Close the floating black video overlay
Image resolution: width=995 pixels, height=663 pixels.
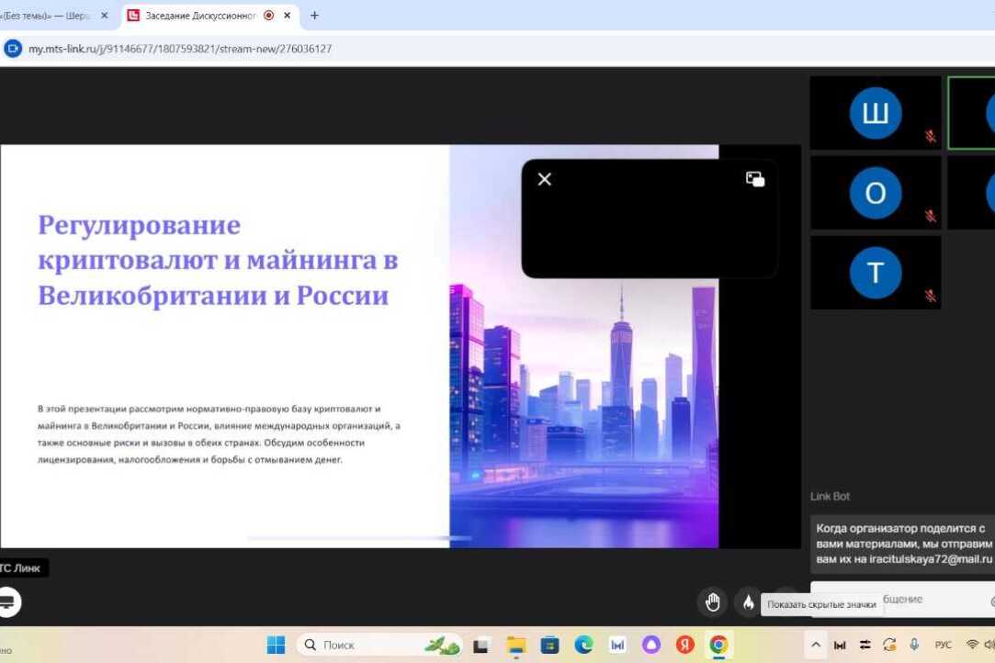(545, 180)
